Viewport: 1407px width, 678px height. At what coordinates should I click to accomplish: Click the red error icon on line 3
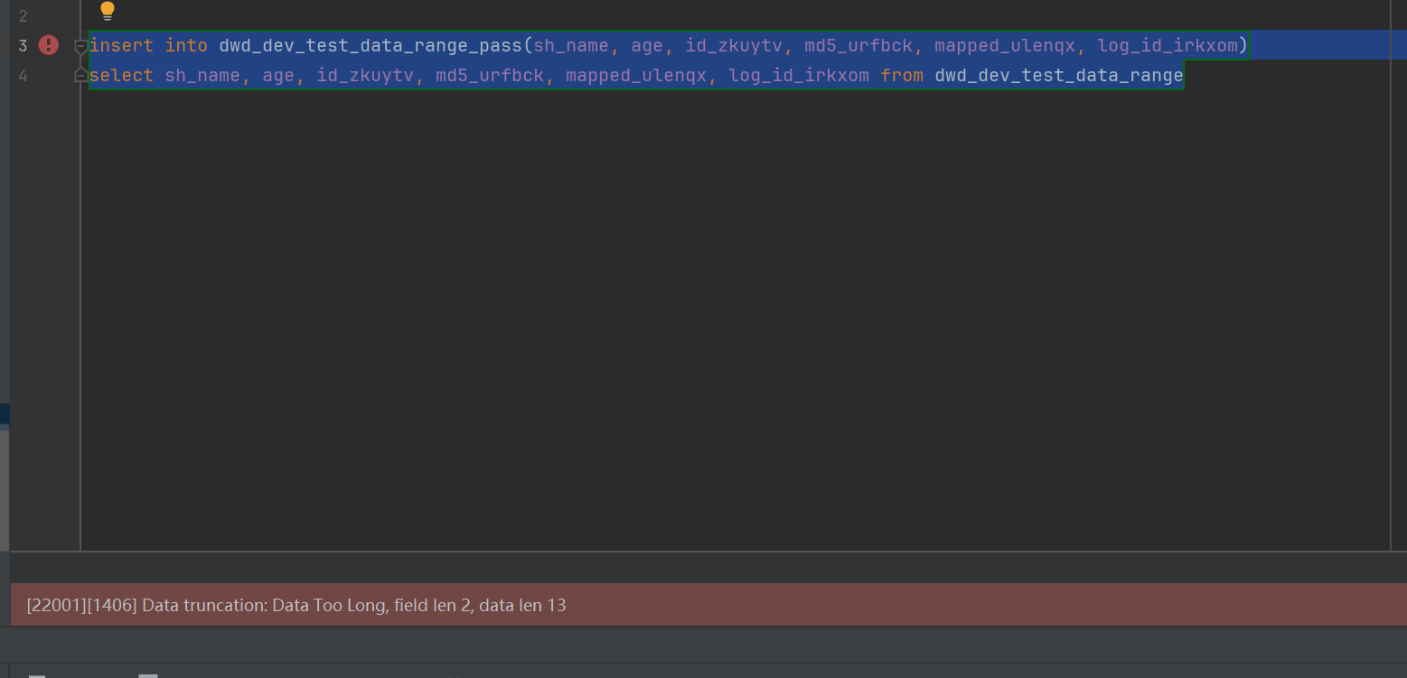(x=49, y=45)
